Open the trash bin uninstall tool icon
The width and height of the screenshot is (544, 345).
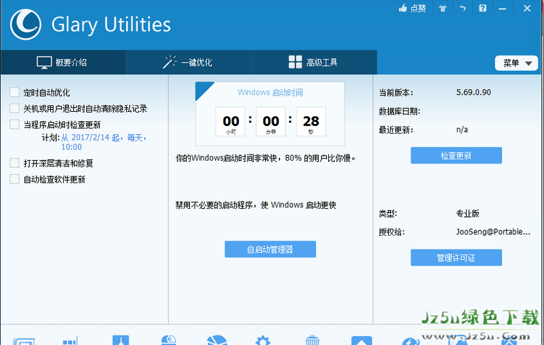312,340
